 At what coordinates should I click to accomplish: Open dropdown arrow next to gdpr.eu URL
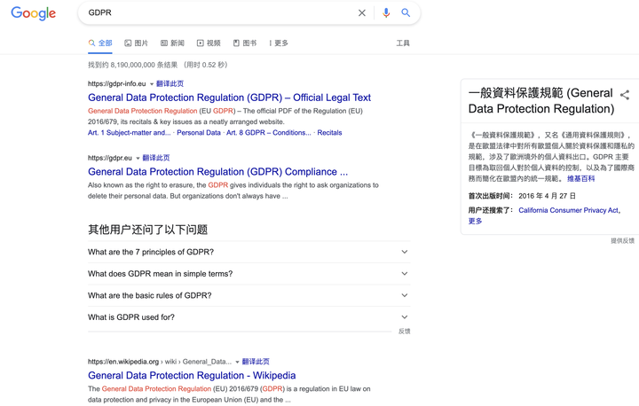pos(138,159)
